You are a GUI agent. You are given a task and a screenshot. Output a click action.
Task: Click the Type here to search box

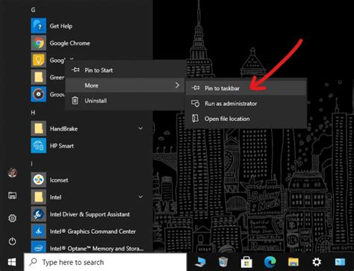tap(105, 262)
